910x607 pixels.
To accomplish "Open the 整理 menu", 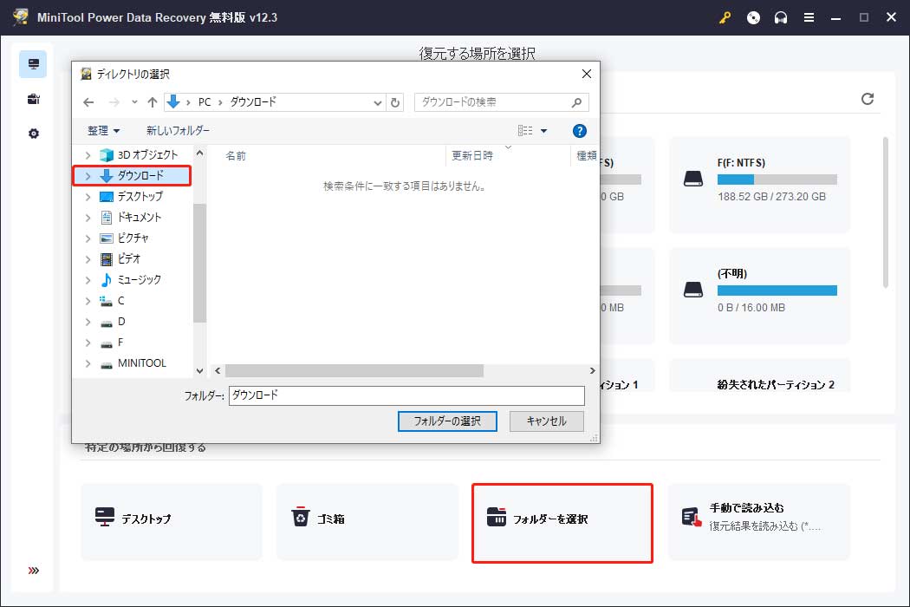I will tap(103, 131).
